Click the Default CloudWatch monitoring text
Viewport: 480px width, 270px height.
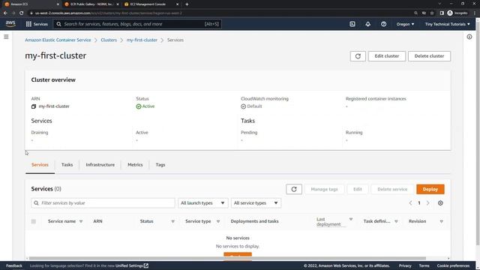click(254, 106)
